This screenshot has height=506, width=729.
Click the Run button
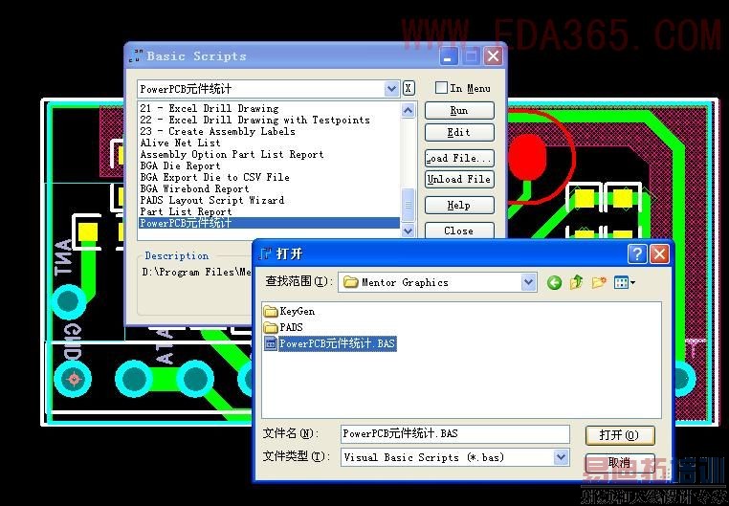point(459,111)
